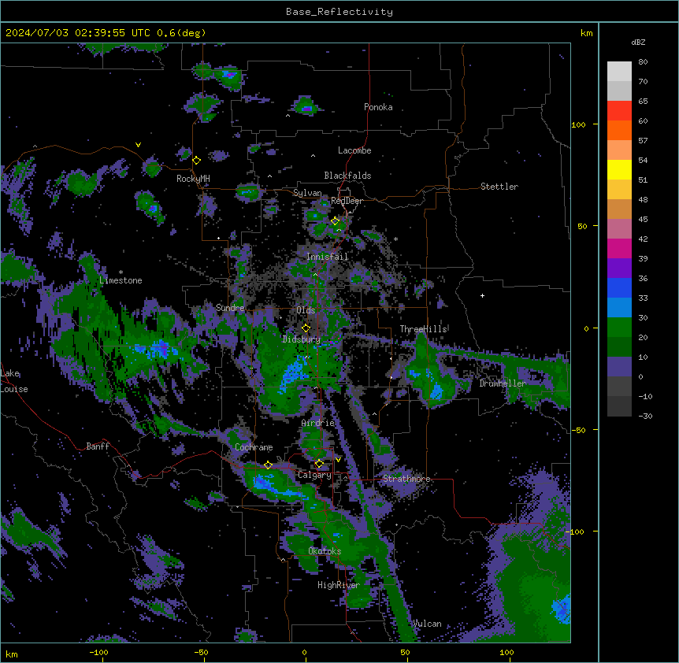Image resolution: width=679 pixels, height=663 pixels.
Task: Click the Okotoks label
Action: (325, 551)
